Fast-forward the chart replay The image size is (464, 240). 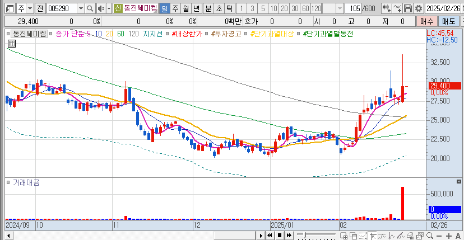289,236
